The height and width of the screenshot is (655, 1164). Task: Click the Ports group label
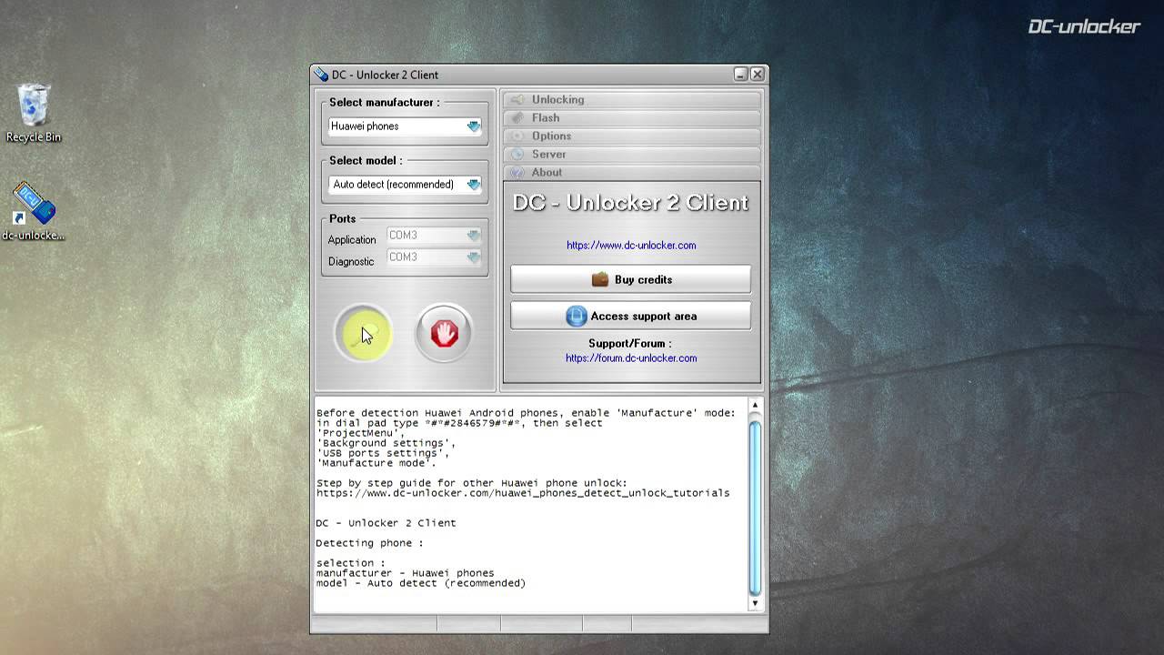tap(343, 219)
